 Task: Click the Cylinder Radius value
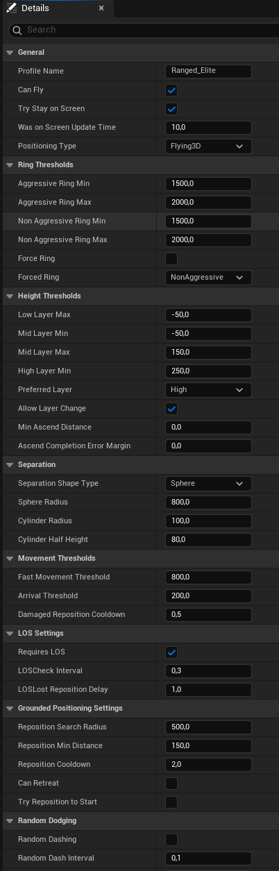click(x=208, y=521)
